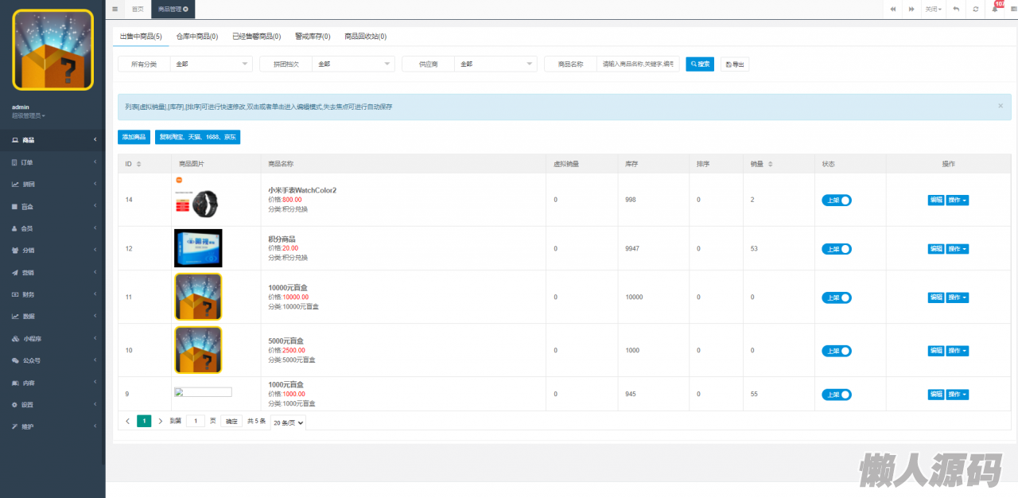Switch to the 仓库中商品(0) tab
The image size is (1018, 498).
196,37
